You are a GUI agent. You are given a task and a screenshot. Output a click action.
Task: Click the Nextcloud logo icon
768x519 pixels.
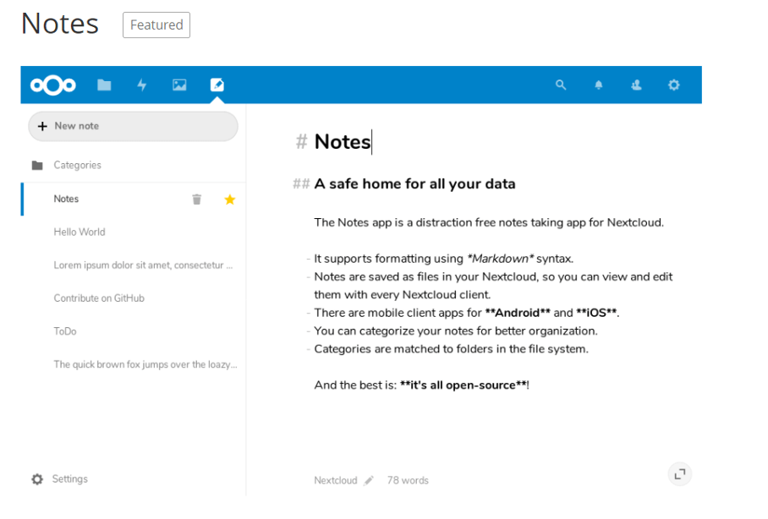(53, 85)
